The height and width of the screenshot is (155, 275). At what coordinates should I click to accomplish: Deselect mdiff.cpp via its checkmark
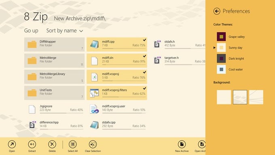tap(144, 40)
